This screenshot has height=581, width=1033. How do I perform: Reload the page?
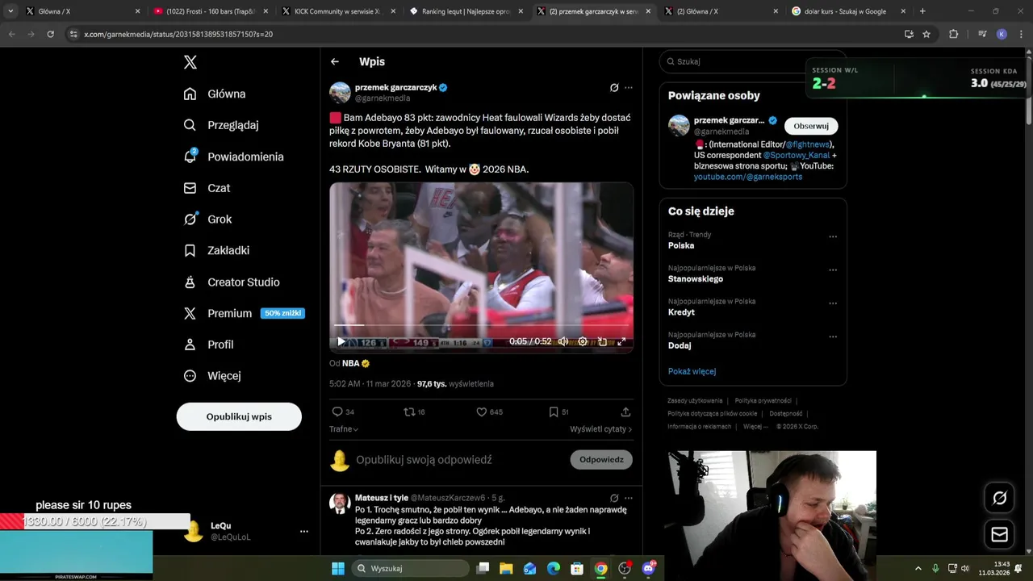point(50,34)
